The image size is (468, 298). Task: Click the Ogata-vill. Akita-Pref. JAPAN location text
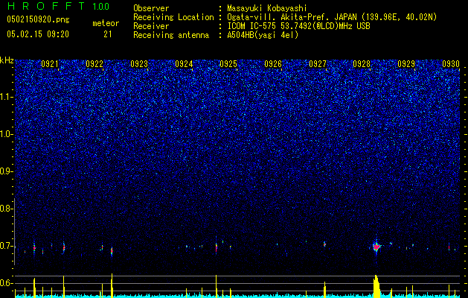[x=332, y=17]
